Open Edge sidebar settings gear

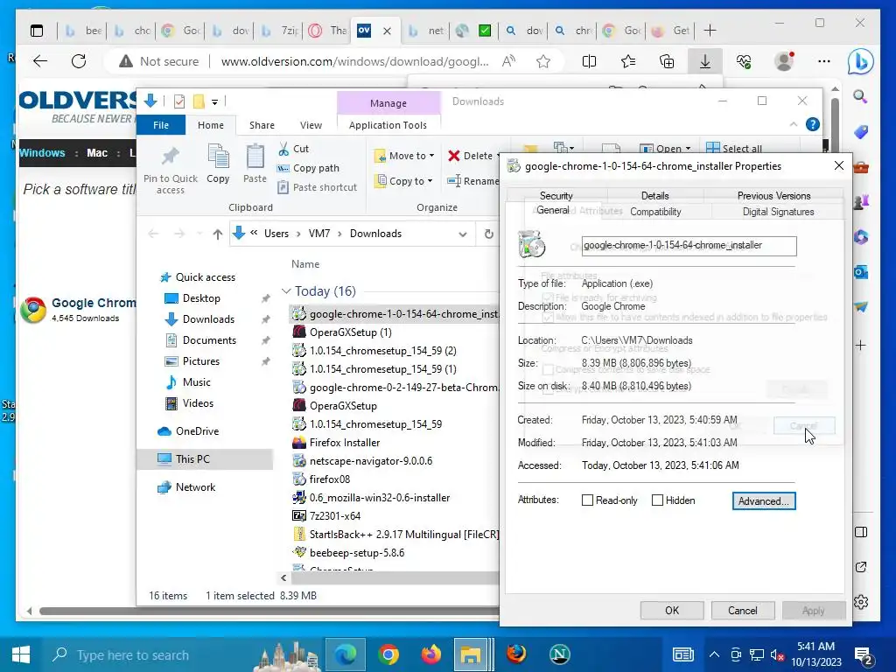tap(861, 602)
